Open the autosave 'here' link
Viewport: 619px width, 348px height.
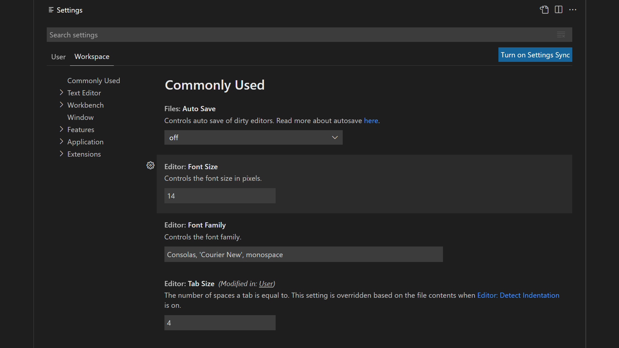click(371, 121)
